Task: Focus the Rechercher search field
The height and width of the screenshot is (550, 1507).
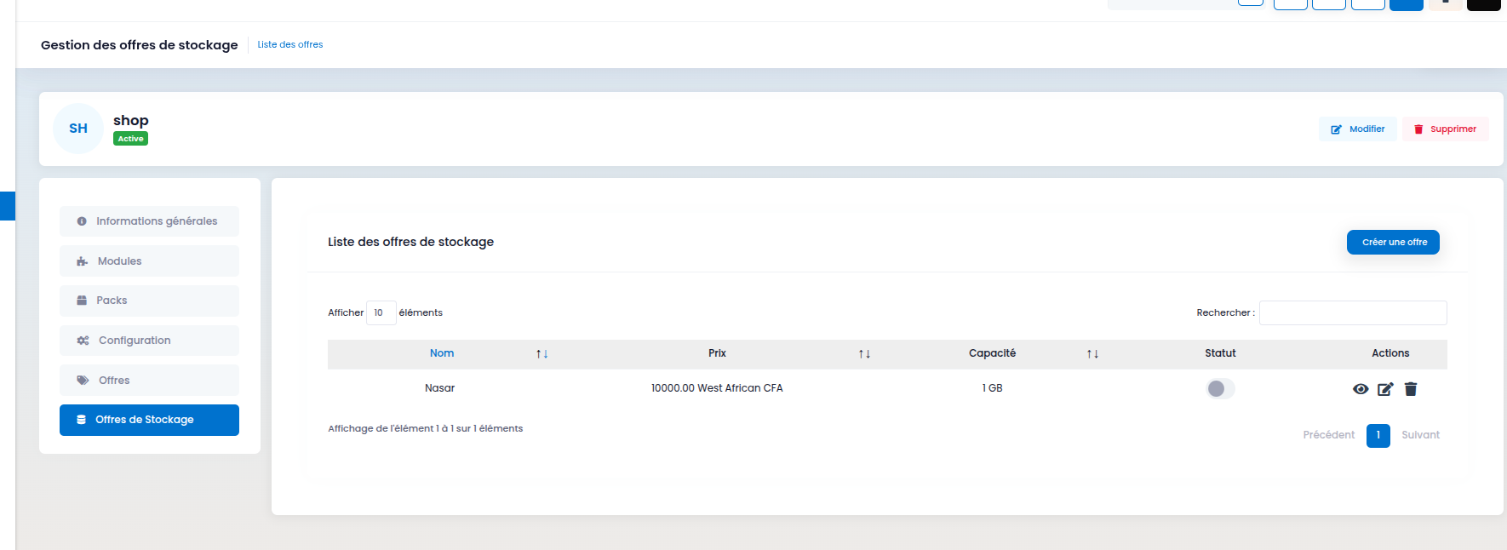Action: click(x=1353, y=312)
